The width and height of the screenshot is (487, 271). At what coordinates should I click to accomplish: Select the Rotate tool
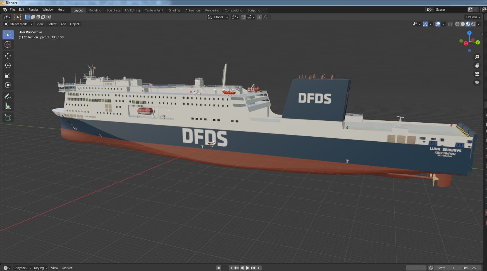click(8, 66)
